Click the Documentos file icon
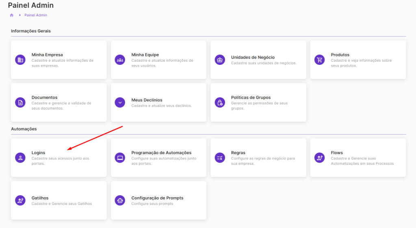This screenshot has height=228, width=416. [x=20, y=103]
